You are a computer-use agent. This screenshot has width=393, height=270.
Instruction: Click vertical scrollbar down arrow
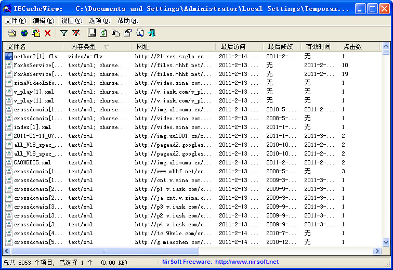(x=386, y=242)
